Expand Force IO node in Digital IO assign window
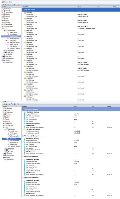This screenshot has height=199, width=120. [x=4, y=54]
